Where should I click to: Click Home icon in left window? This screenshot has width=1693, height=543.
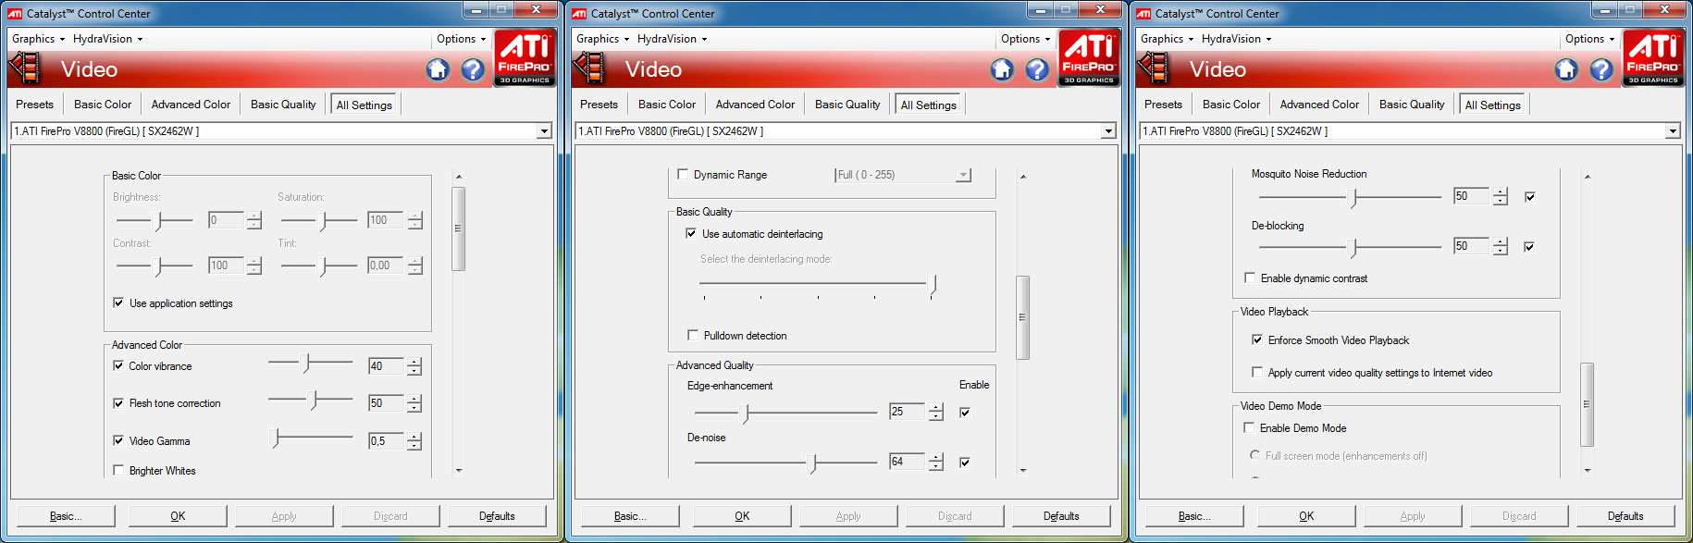pos(438,69)
